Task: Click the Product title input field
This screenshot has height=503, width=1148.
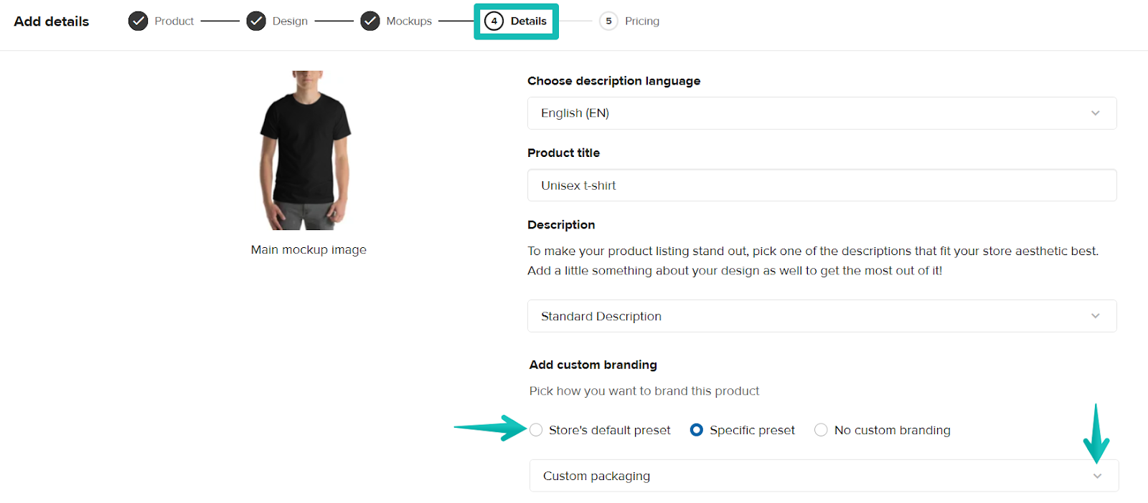Action: pyautogui.click(x=822, y=186)
